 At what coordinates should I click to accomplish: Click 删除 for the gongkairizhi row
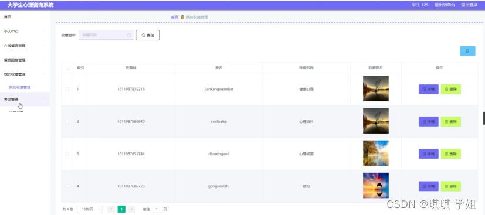[450, 186]
